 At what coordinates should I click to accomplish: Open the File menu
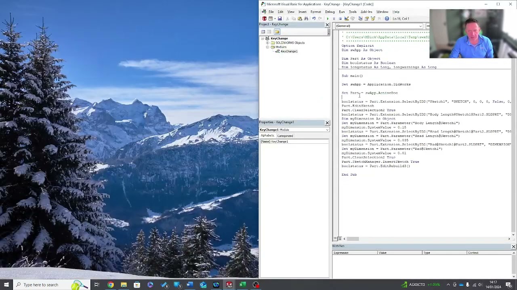click(271, 12)
